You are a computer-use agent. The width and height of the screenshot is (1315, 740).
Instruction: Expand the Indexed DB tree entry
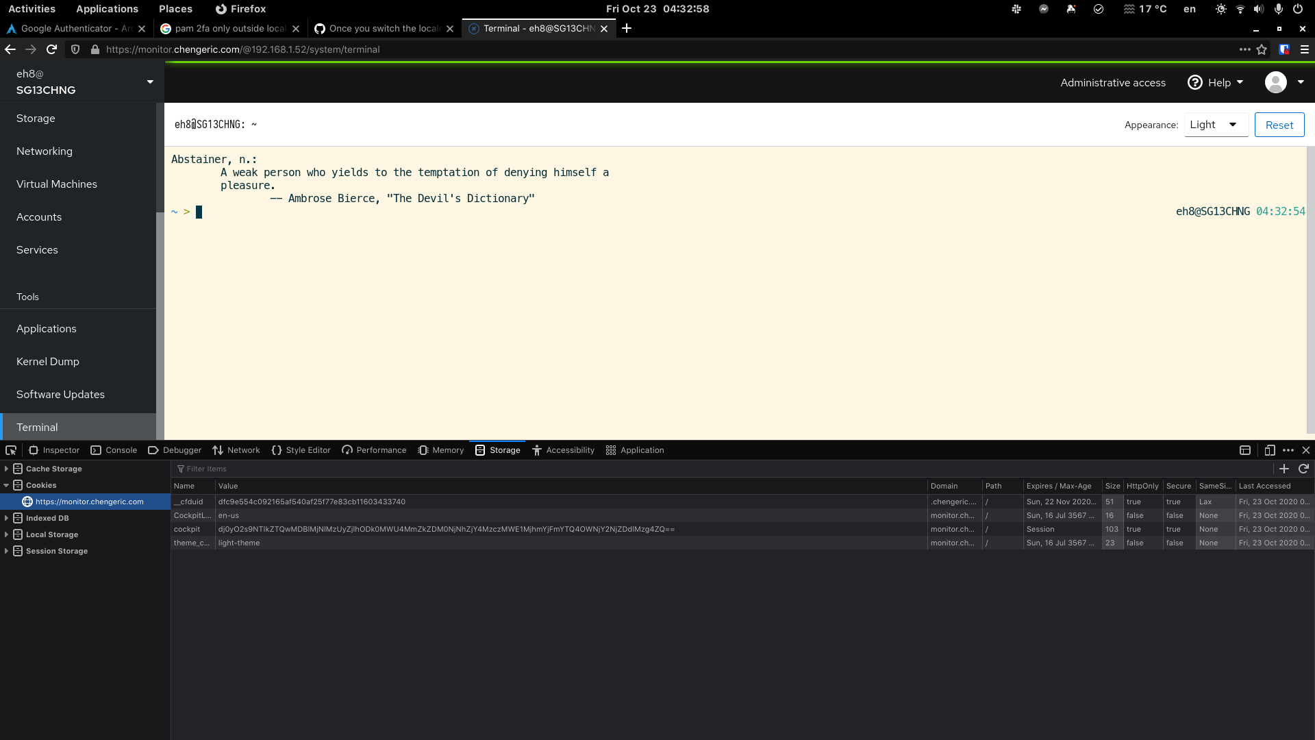click(x=6, y=518)
